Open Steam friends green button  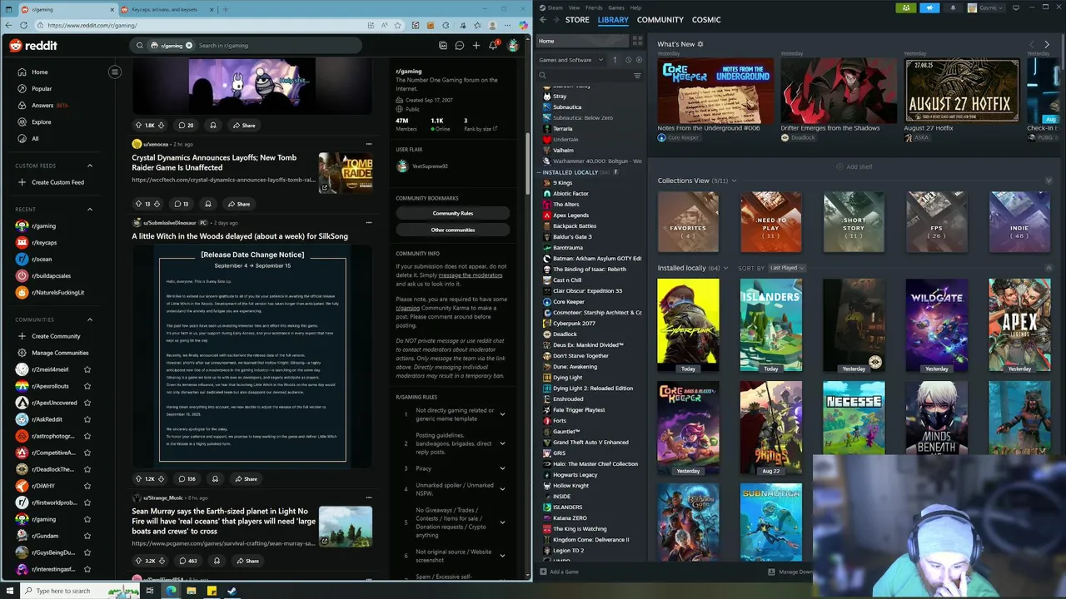906,7
